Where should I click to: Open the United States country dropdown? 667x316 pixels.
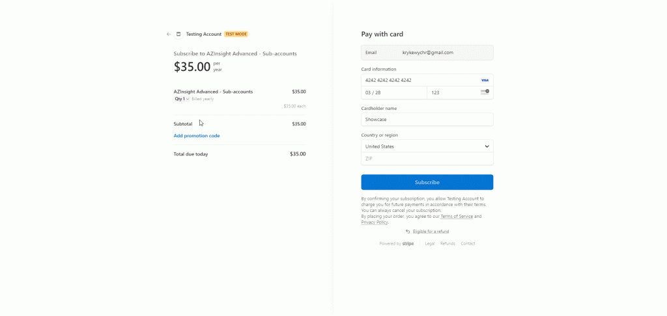pos(427,146)
